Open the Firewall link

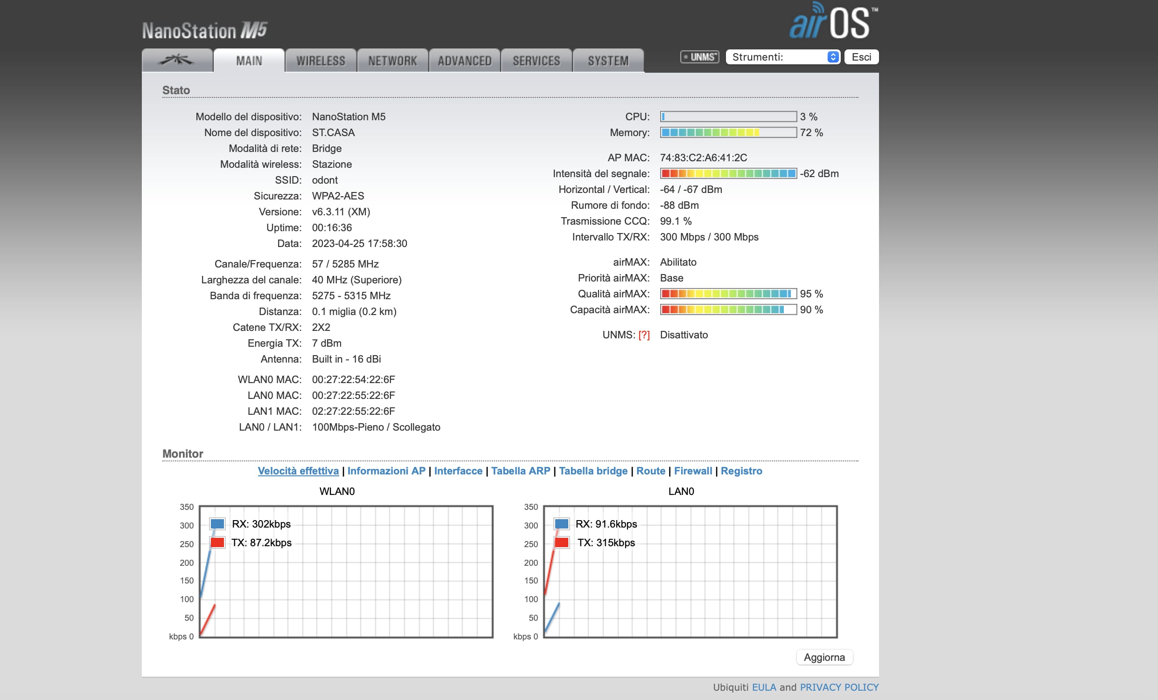tap(693, 470)
